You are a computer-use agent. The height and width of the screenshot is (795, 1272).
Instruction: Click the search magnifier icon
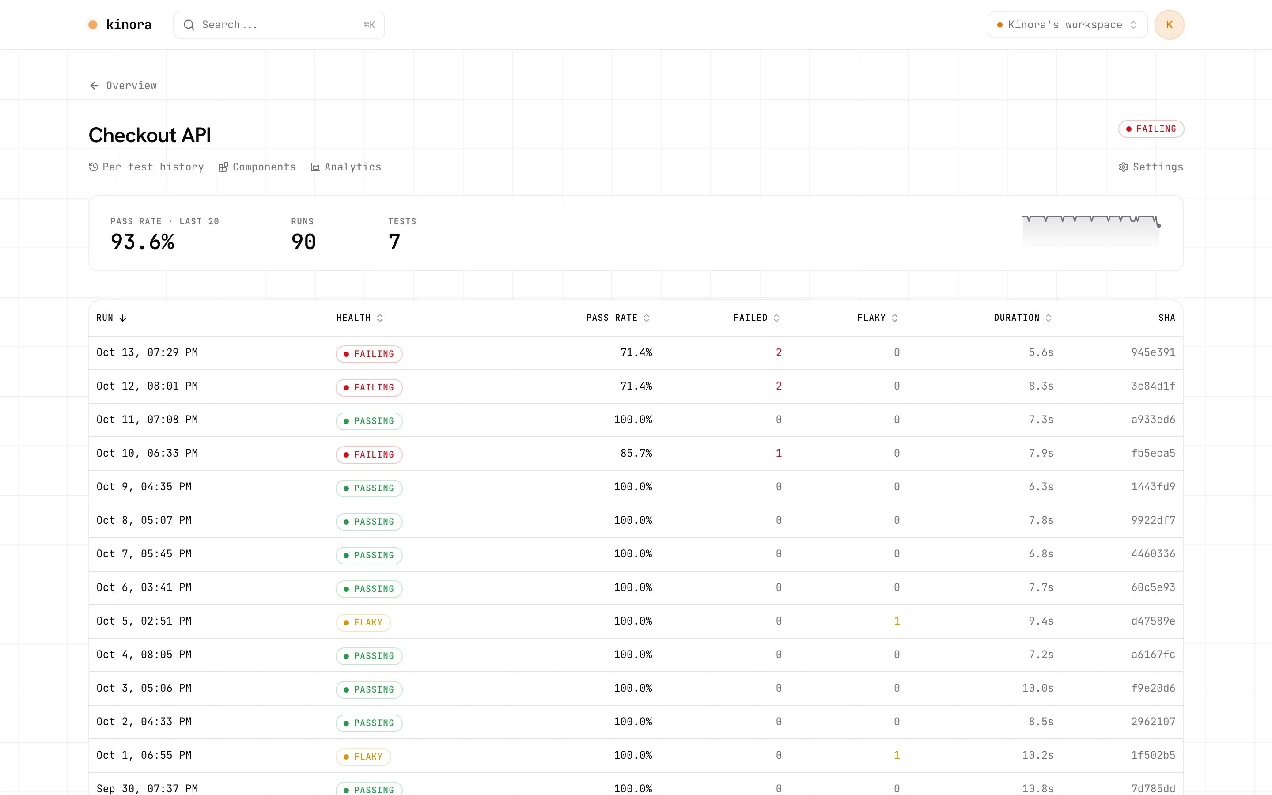(x=189, y=25)
